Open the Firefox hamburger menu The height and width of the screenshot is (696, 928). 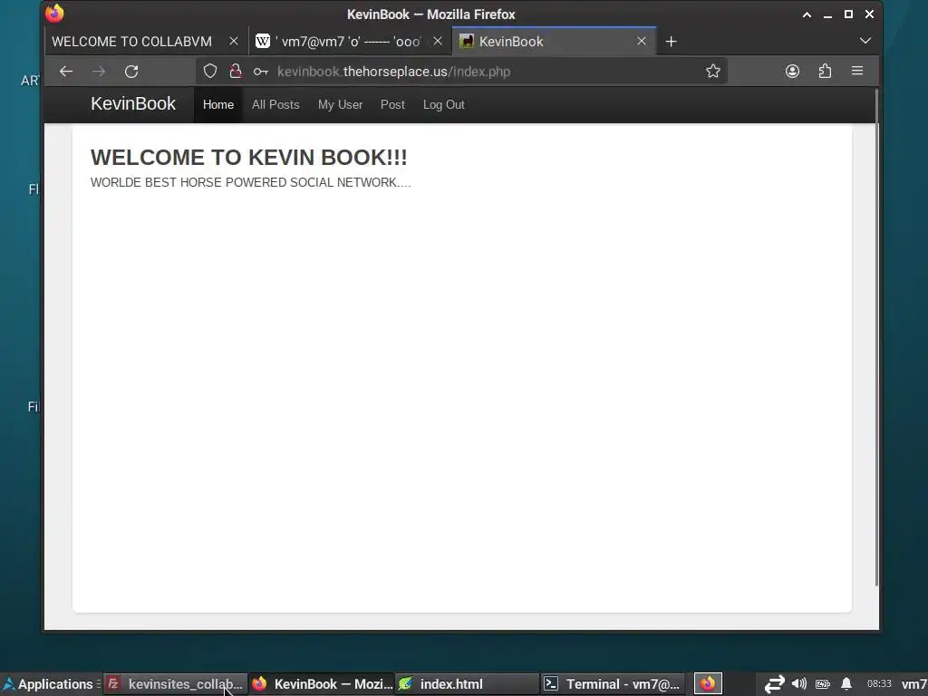click(x=857, y=71)
